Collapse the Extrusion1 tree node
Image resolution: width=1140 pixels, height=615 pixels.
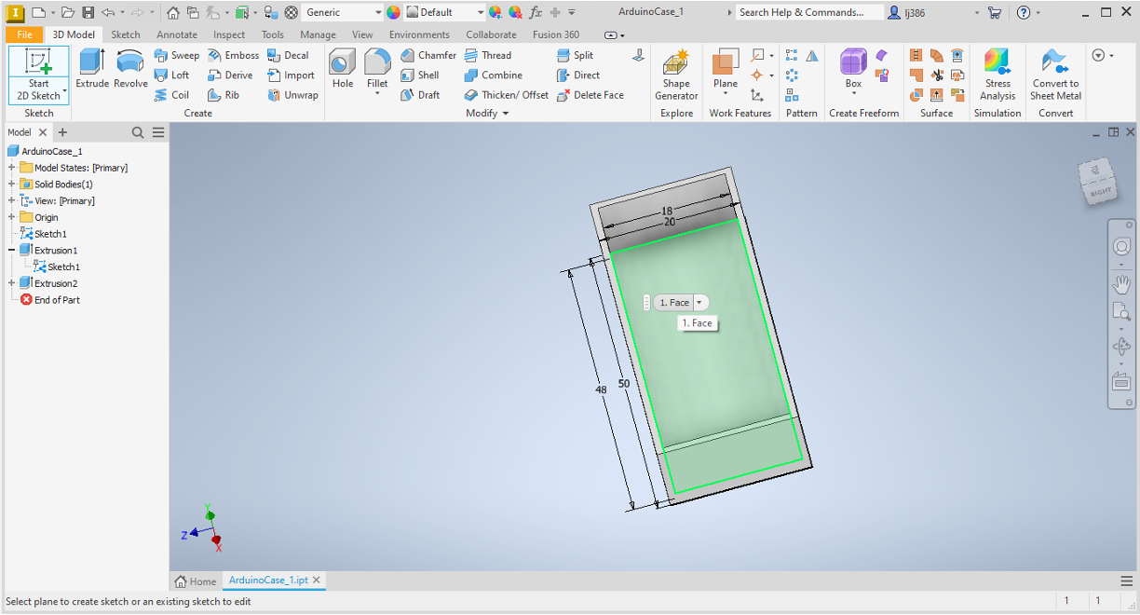click(x=11, y=251)
